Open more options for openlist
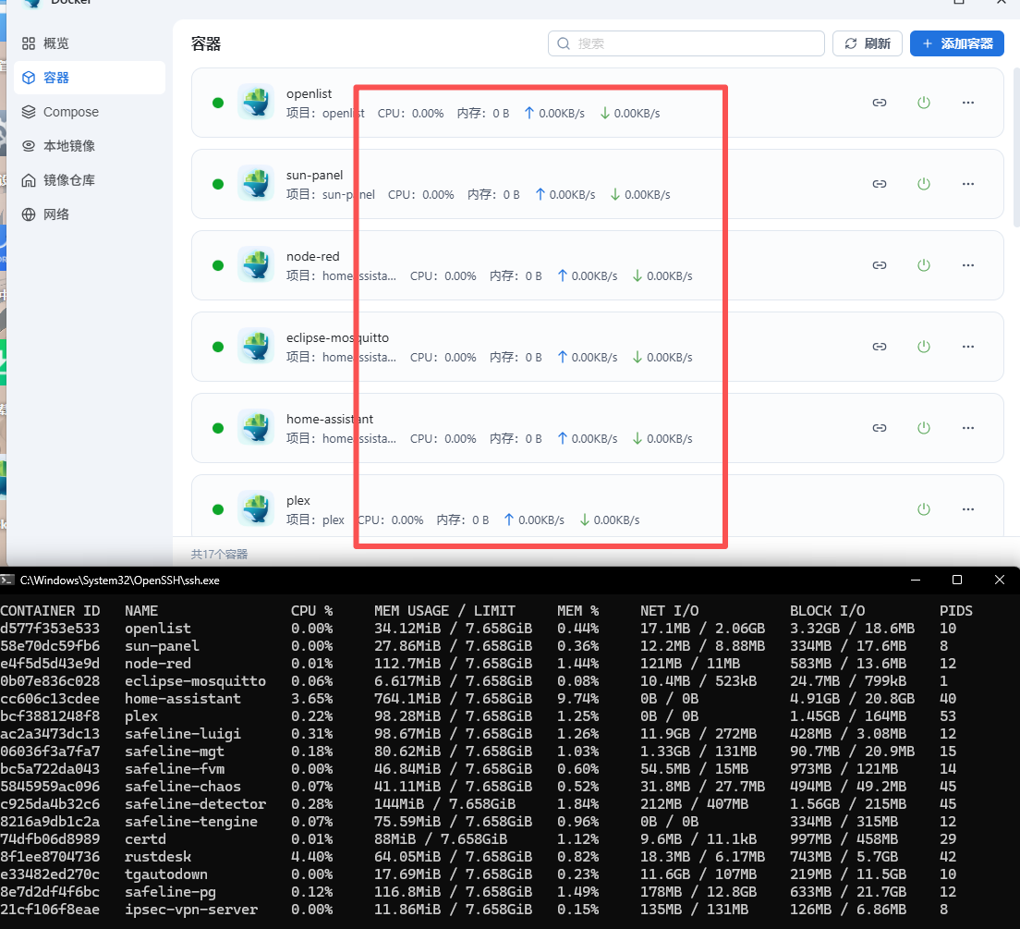This screenshot has width=1020, height=929. [x=968, y=103]
